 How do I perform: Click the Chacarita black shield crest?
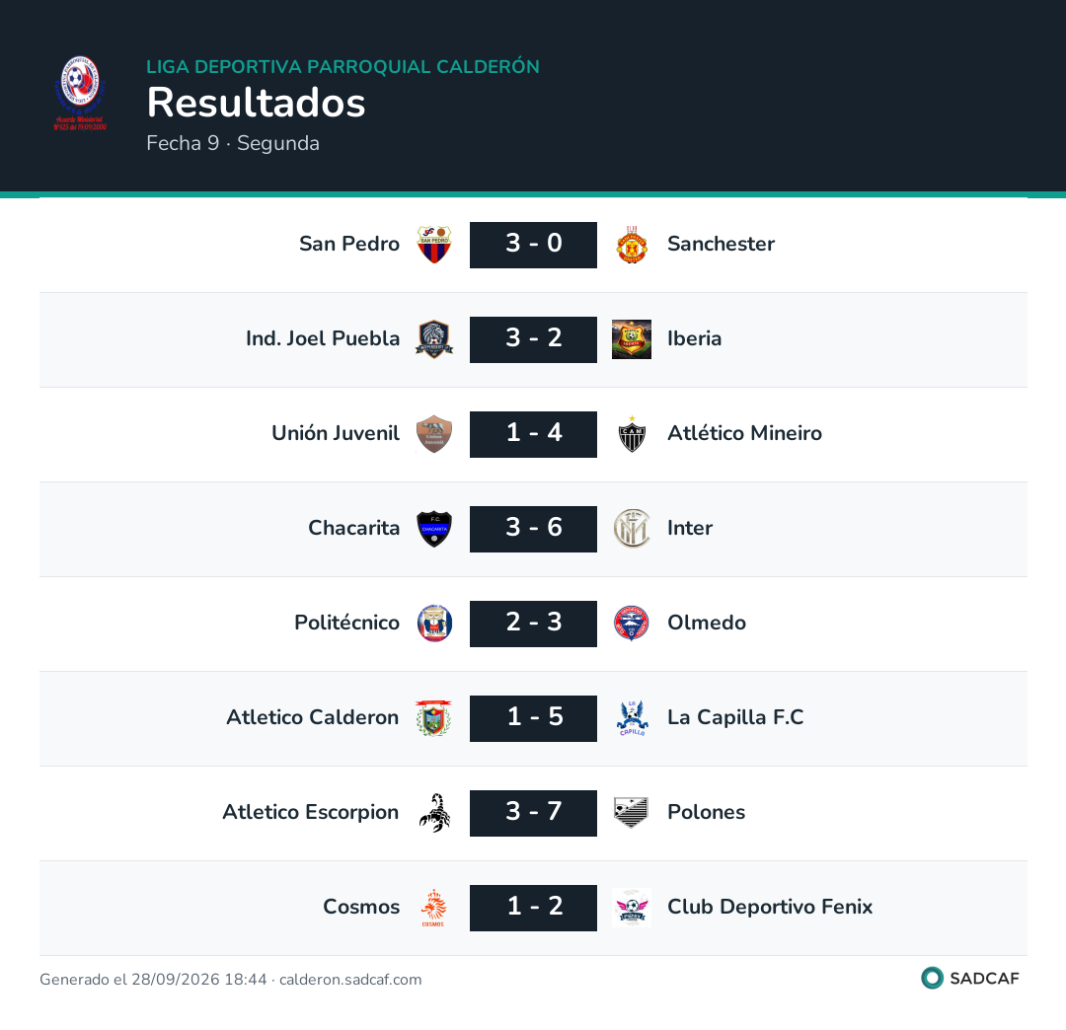coord(434,529)
